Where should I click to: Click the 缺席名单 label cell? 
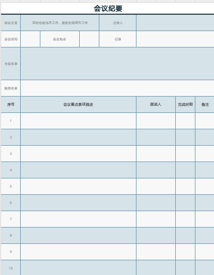11,88
